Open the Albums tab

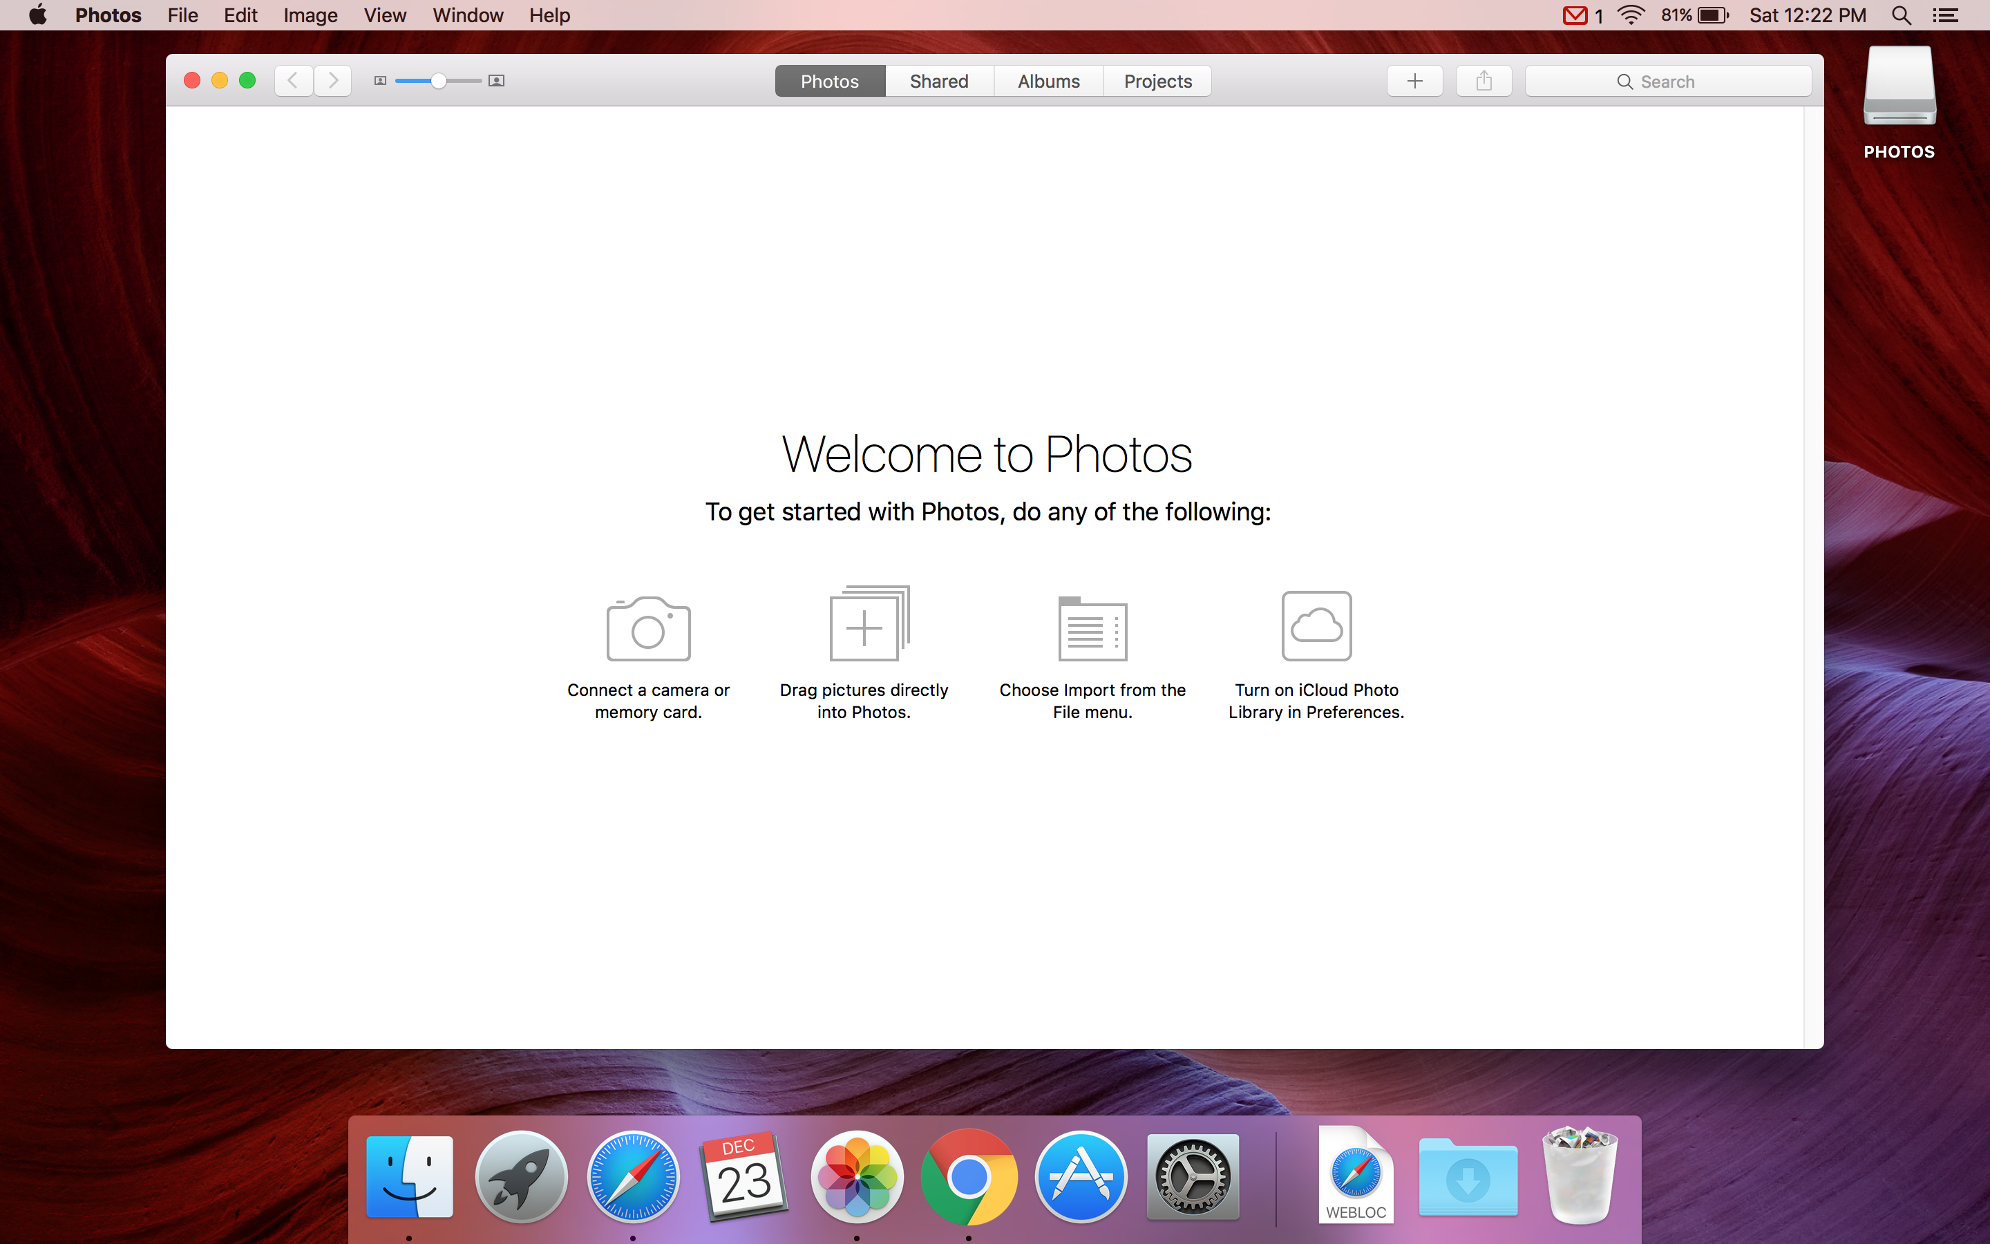(1048, 82)
